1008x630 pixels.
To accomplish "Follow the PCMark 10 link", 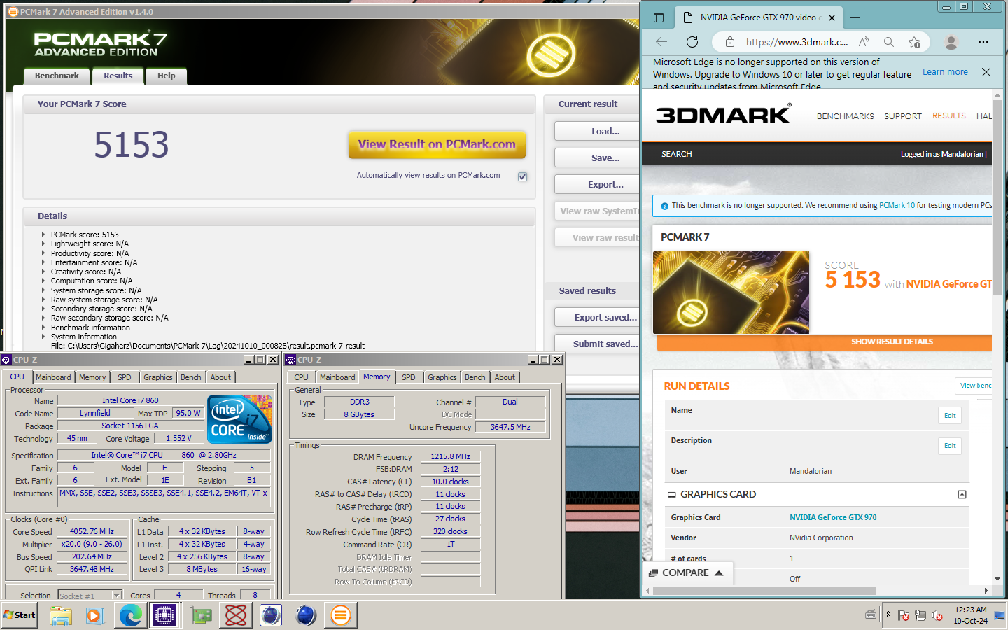I will point(897,205).
